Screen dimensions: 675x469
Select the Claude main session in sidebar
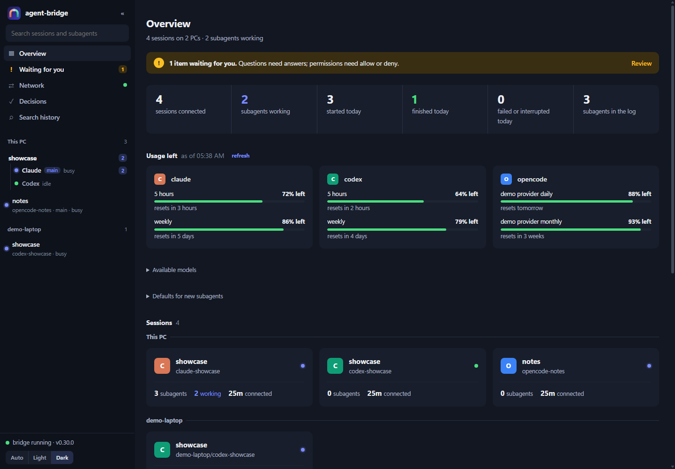pos(70,170)
